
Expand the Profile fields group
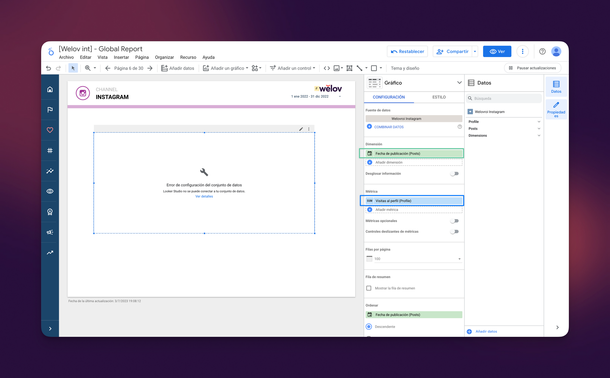click(539, 121)
